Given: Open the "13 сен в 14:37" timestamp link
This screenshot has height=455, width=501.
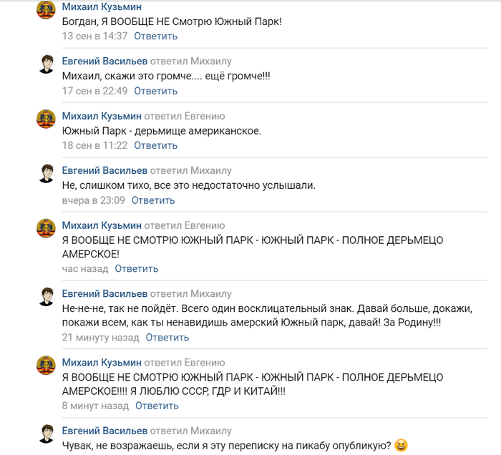Looking at the screenshot, I should (x=94, y=36).
